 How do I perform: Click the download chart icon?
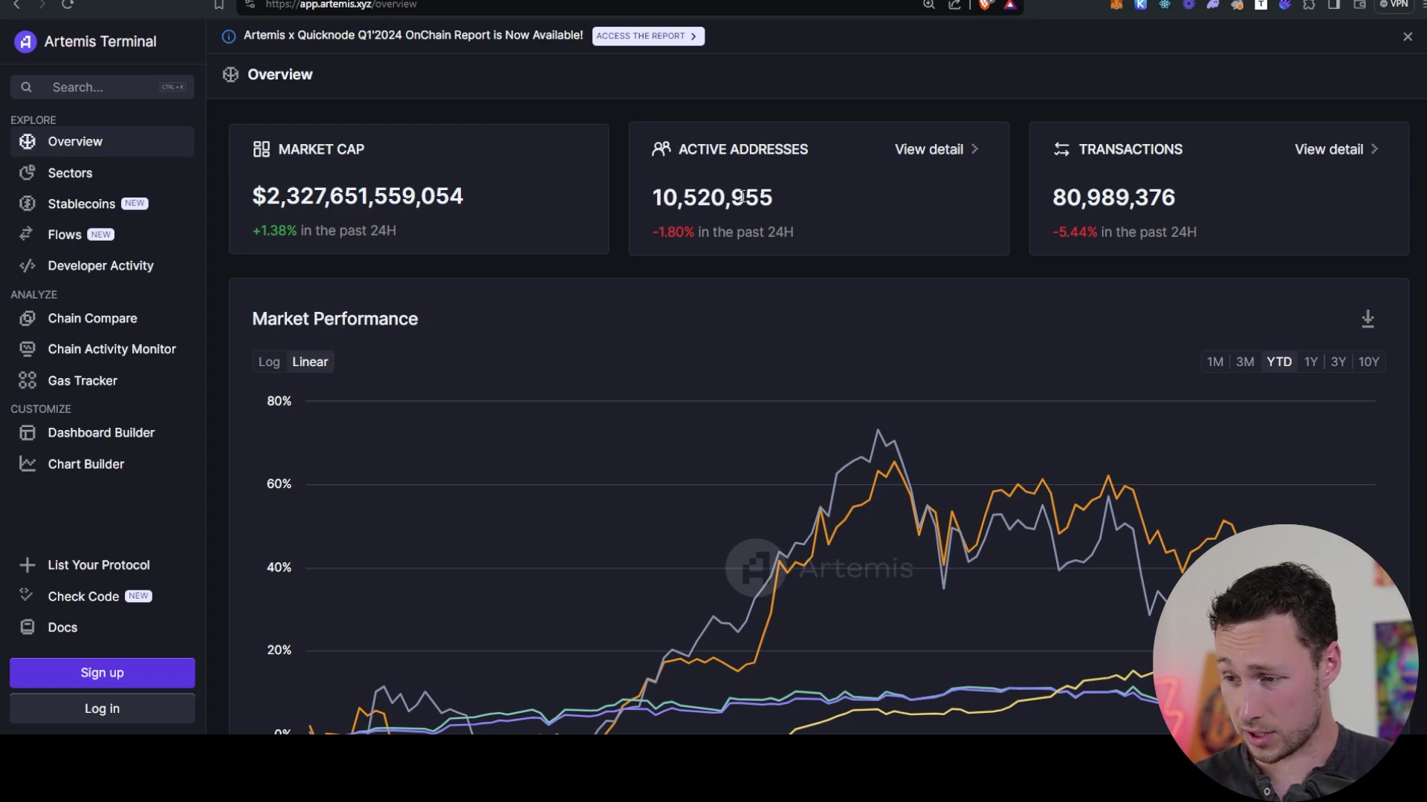click(1368, 319)
